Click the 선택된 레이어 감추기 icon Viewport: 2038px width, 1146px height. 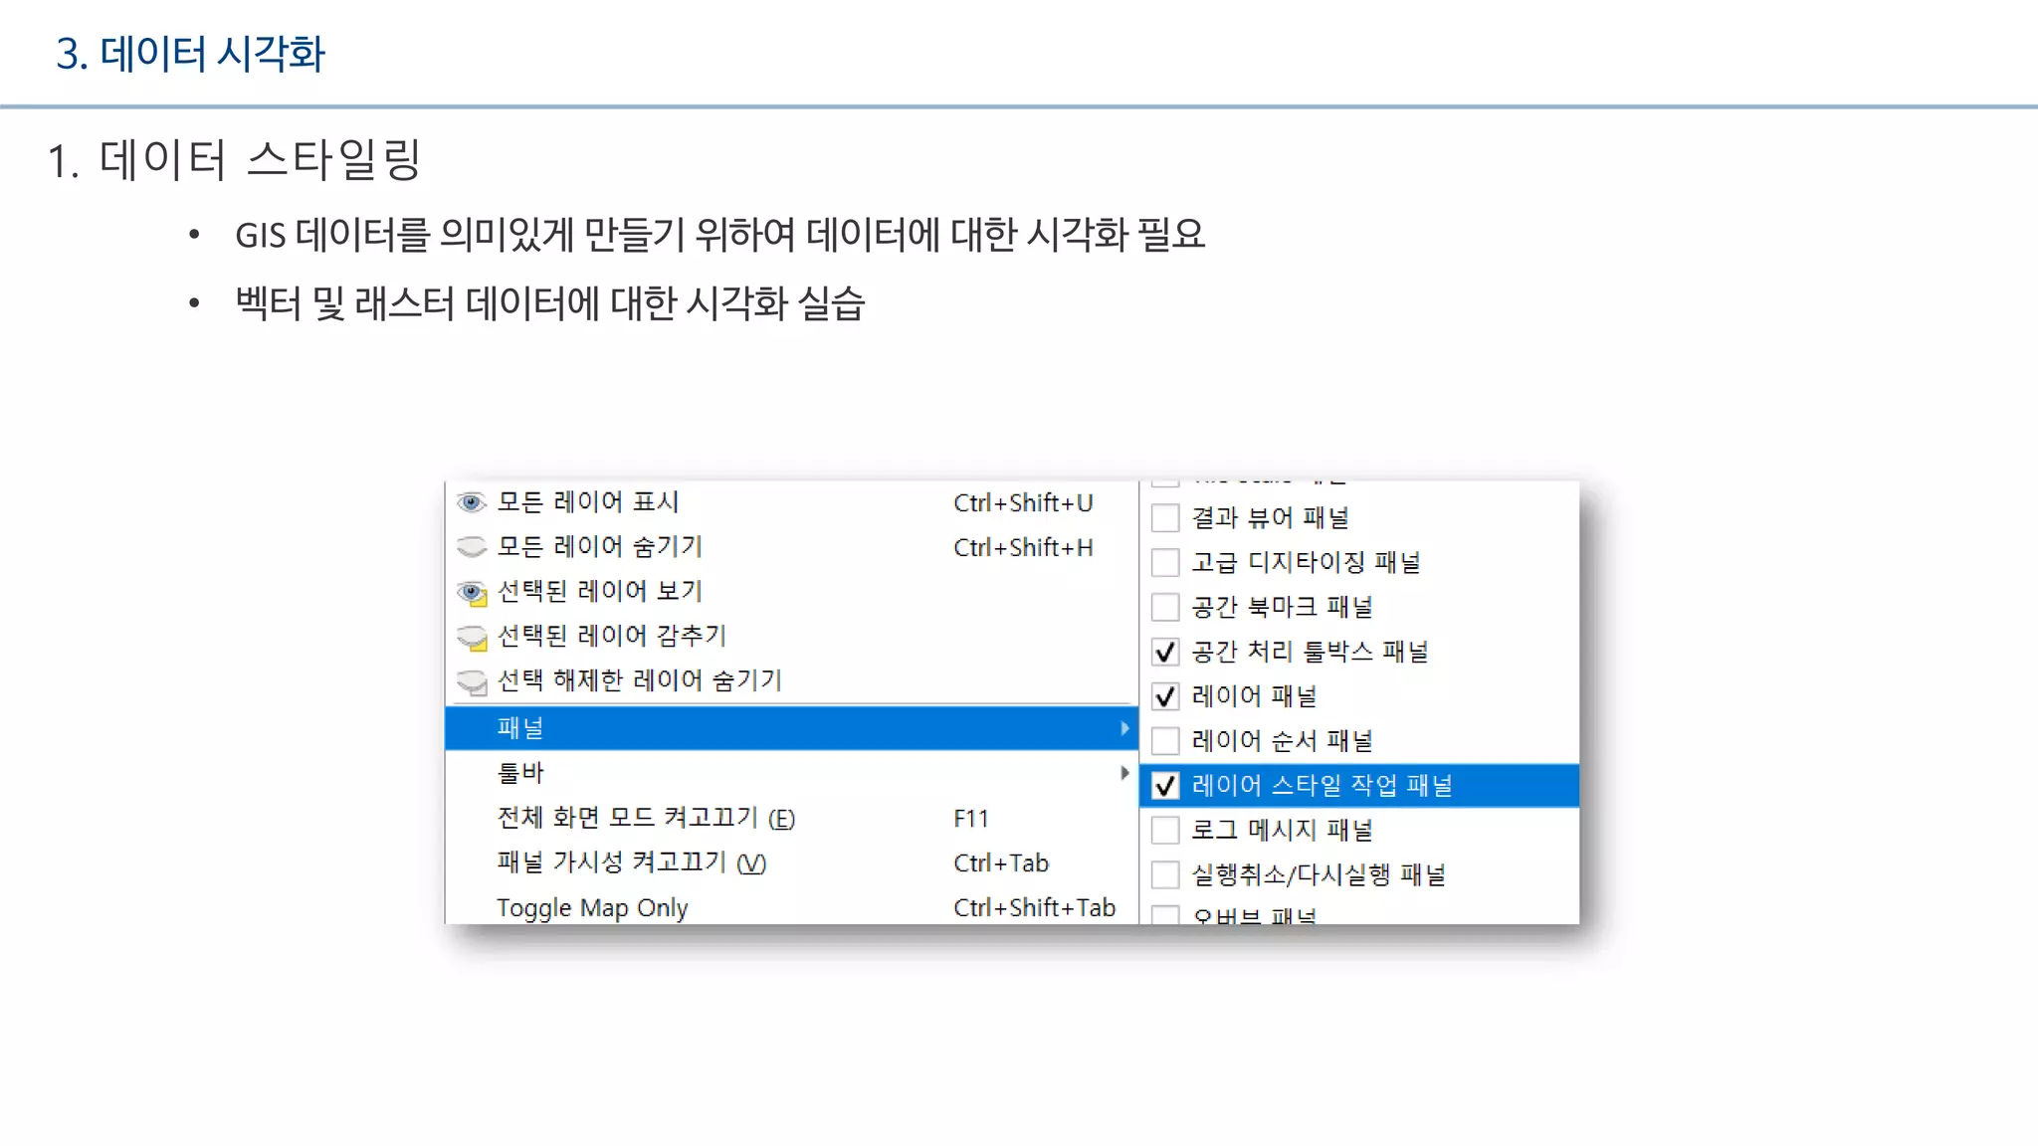[472, 637]
